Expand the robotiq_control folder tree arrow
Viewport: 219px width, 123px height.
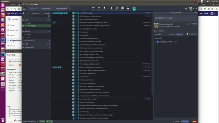point(155,42)
